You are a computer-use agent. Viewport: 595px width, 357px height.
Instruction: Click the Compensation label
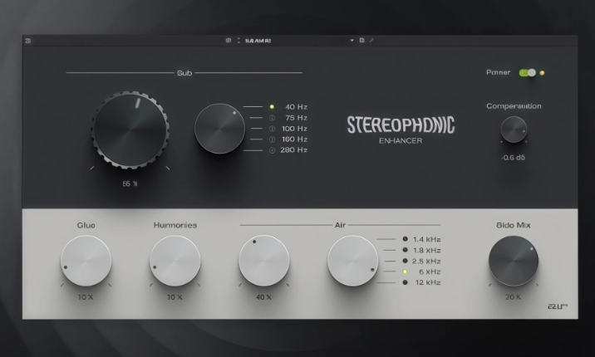tap(514, 106)
